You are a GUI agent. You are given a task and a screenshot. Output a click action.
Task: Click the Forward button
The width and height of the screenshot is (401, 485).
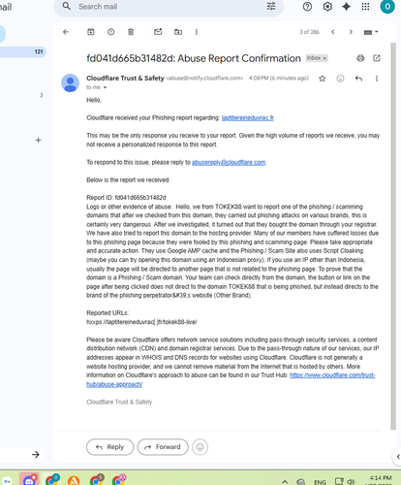click(x=163, y=447)
